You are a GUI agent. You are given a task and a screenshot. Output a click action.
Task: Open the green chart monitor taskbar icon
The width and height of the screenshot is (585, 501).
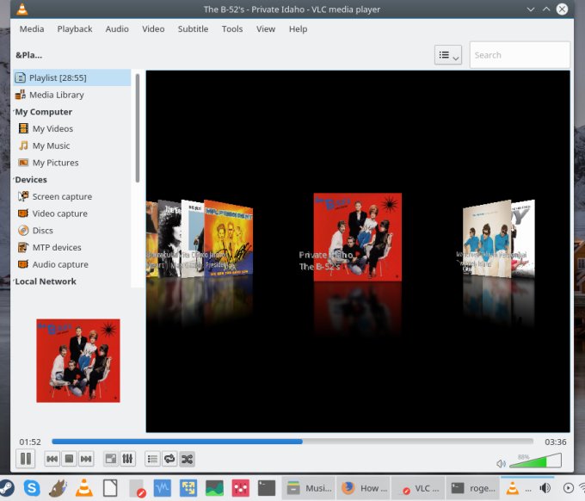214,488
